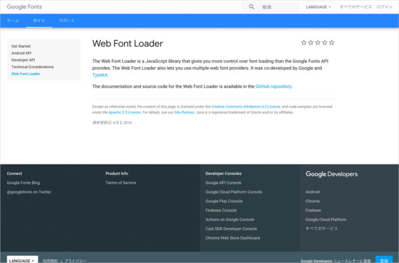Viewport: 399px width, 263px height.
Task: Rate the page with the third star
Action: point(318,42)
